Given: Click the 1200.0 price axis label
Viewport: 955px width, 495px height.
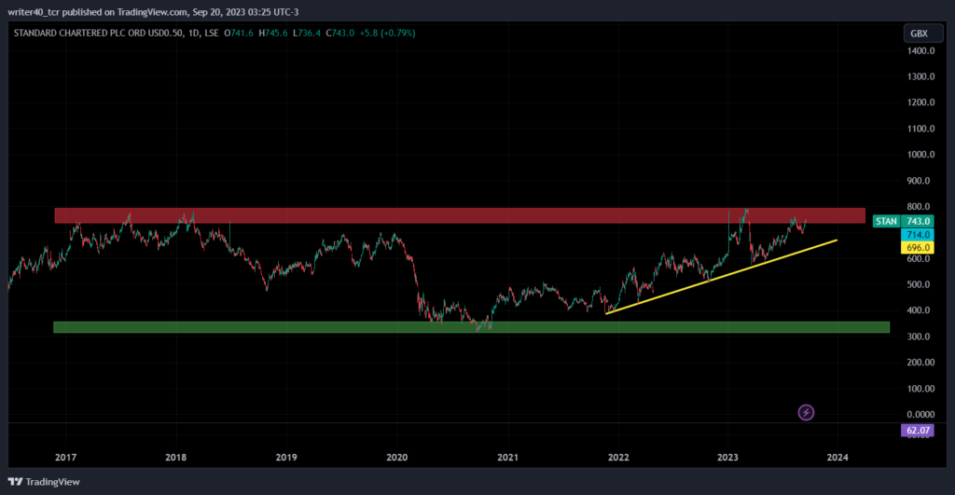Looking at the screenshot, I should click(920, 103).
